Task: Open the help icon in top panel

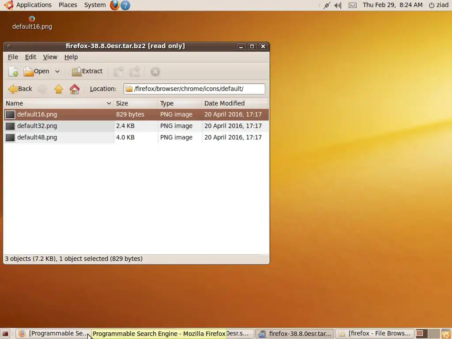Action: coord(125,5)
